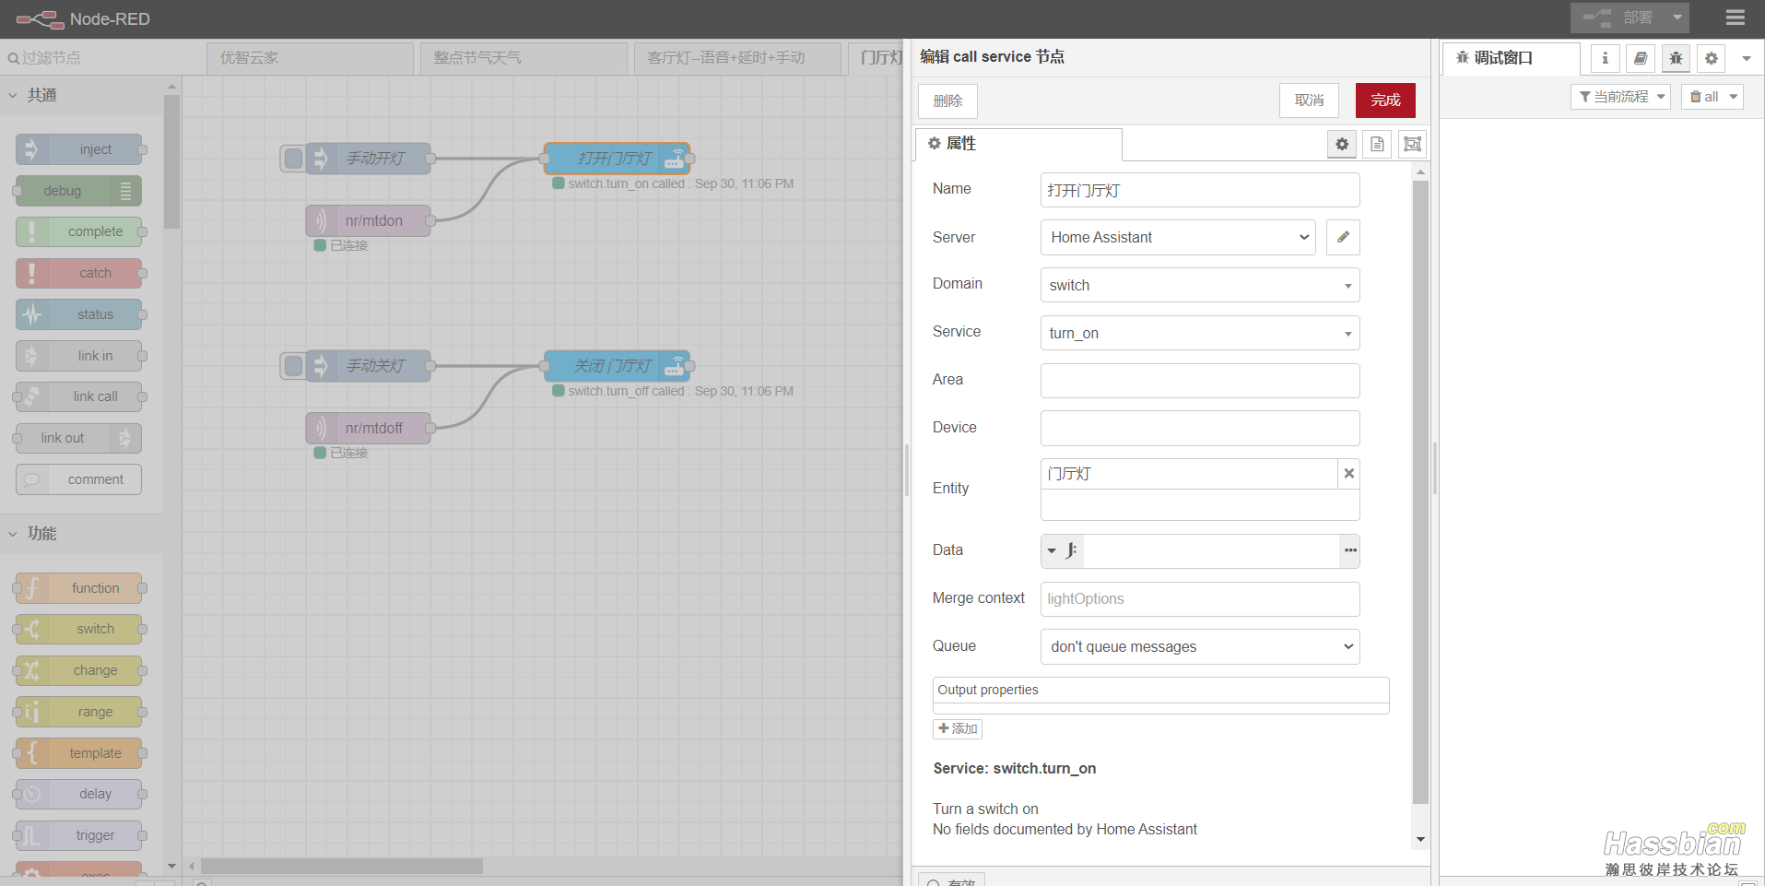
Task: Collapse the 功能 palette category
Action: 81,533
